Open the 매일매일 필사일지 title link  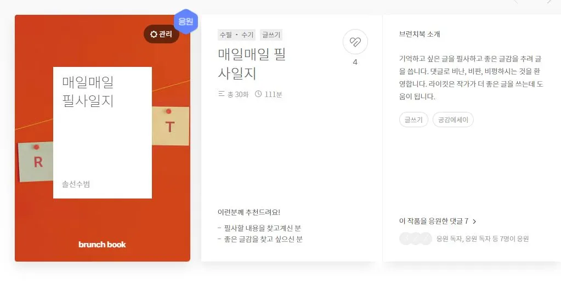252,64
